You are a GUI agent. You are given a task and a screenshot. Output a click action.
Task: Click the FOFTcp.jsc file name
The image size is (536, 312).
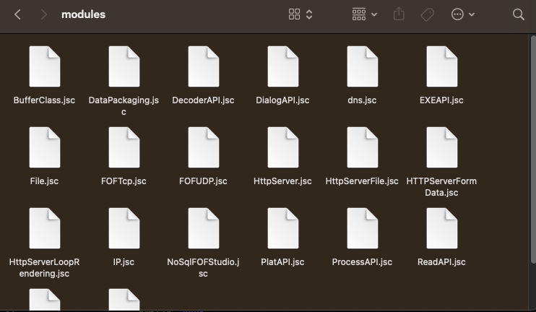[124, 181]
